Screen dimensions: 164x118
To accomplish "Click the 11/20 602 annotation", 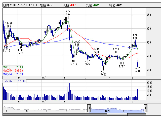I will pos(9,24).
